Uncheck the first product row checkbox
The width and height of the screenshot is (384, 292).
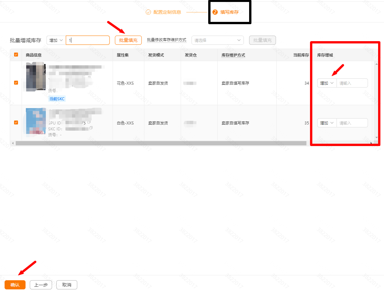click(x=16, y=83)
